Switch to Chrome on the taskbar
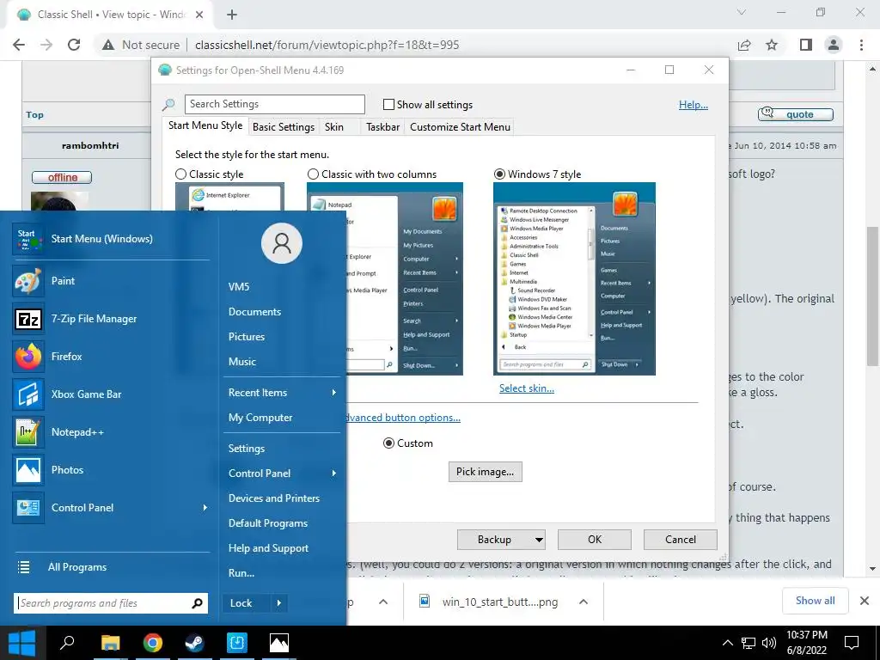Image resolution: width=880 pixels, height=660 pixels. coord(153,643)
